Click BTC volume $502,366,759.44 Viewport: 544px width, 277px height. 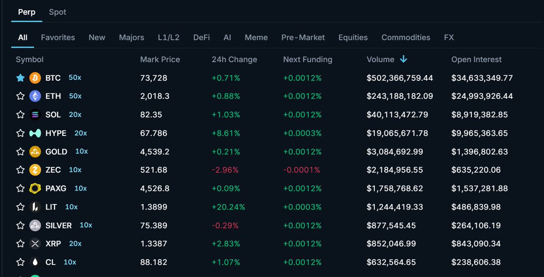(x=400, y=78)
